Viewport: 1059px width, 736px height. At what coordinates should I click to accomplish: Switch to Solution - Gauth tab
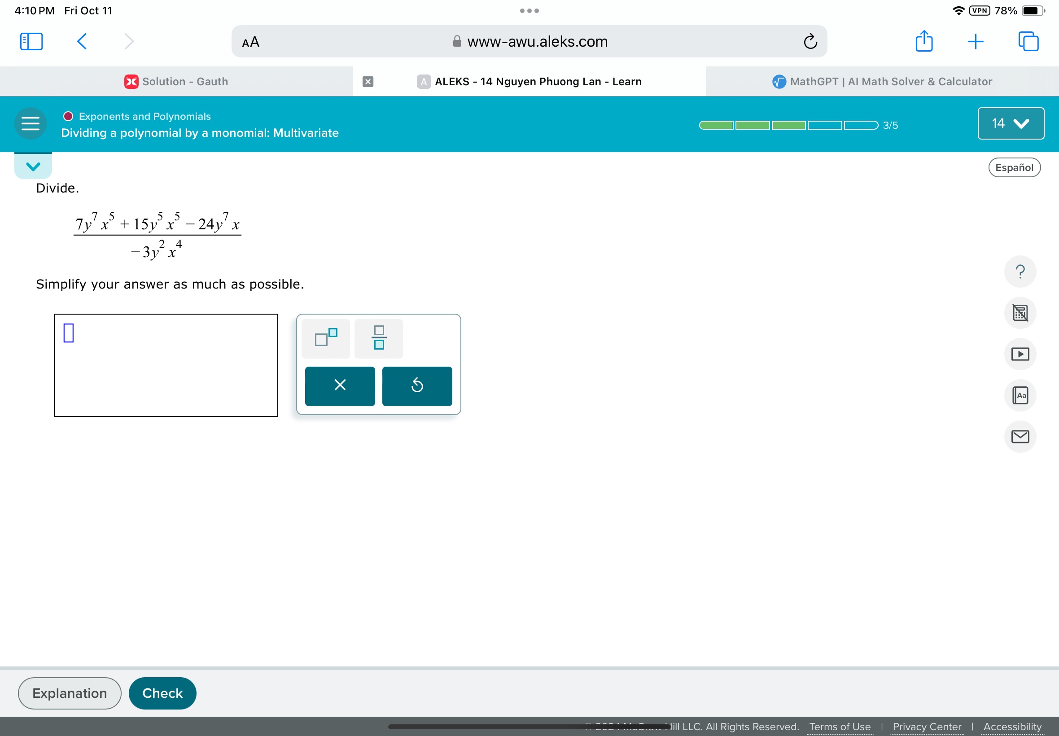[176, 82]
